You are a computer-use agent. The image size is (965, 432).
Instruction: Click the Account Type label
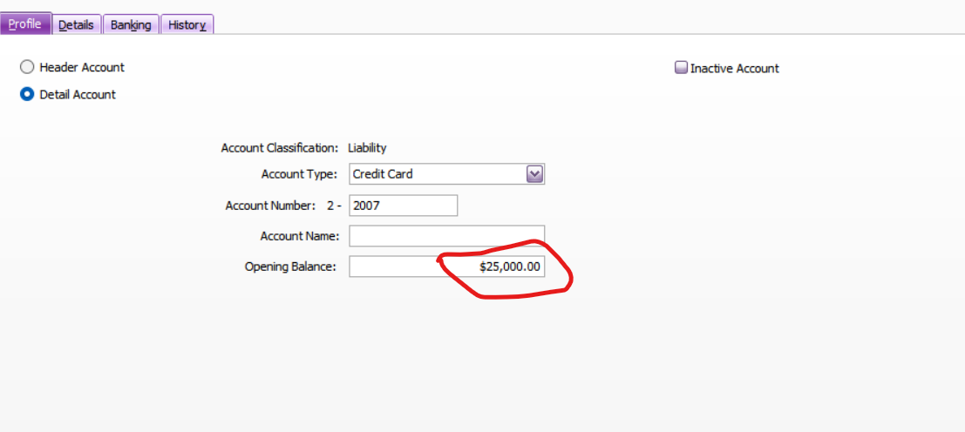click(x=299, y=174)
